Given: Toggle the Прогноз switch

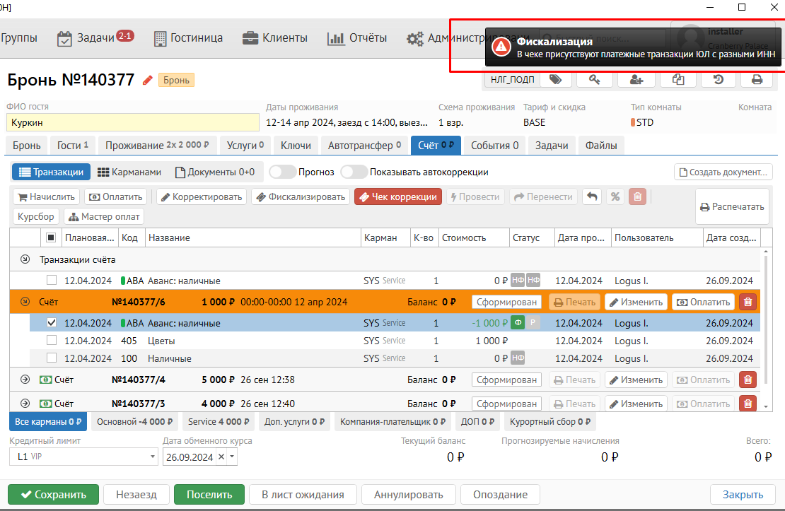Looking at the screenshot, I should point(282,172).
